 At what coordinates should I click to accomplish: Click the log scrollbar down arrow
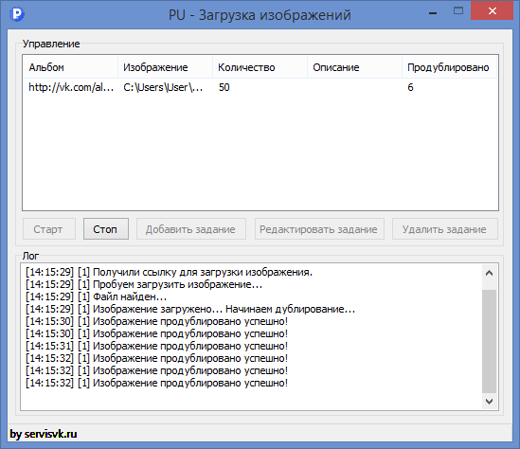pos(489,402)
